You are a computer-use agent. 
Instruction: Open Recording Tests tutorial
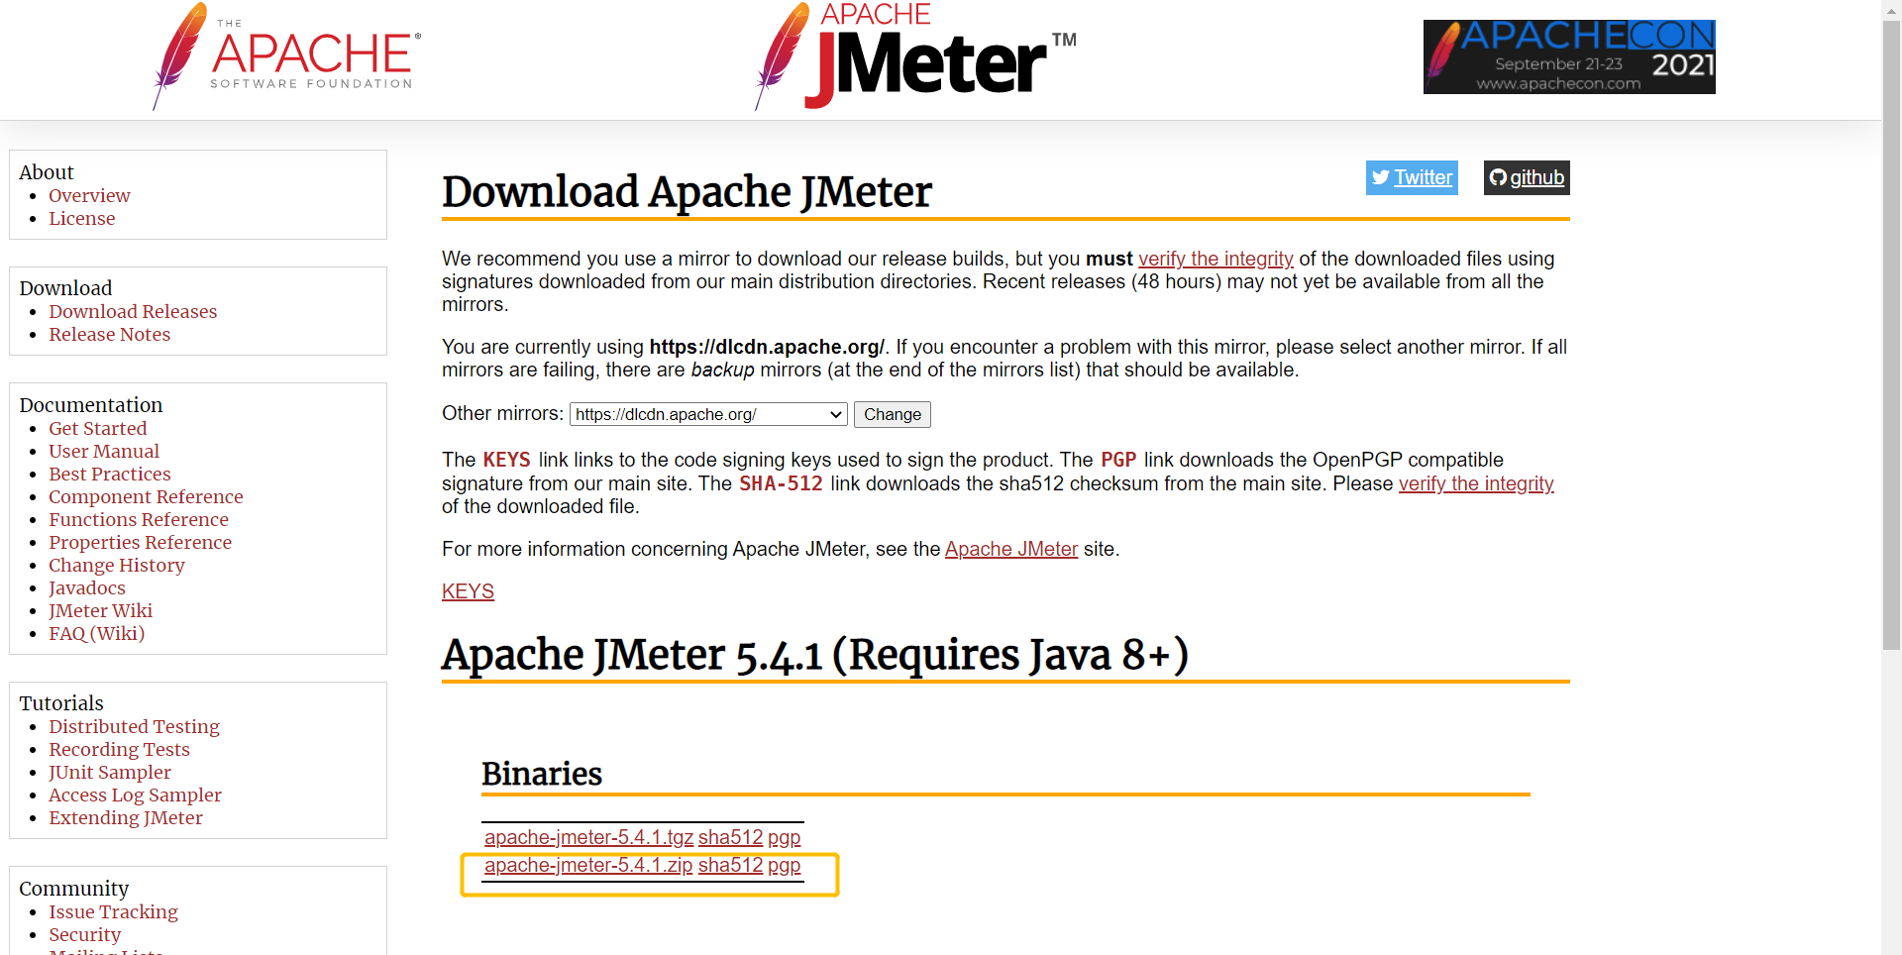(120, 749)
